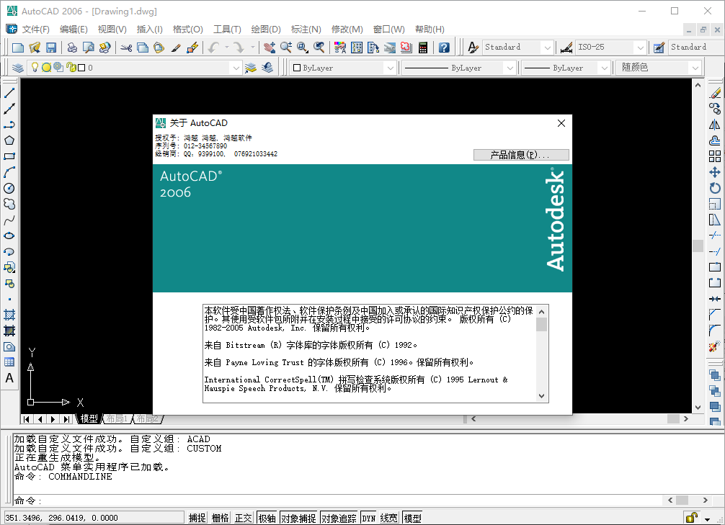Image resolution: width=725 pixels, height=525 pixels.
Task: Open the Layer Properties Manager icon
Action: tap(17, 67)
